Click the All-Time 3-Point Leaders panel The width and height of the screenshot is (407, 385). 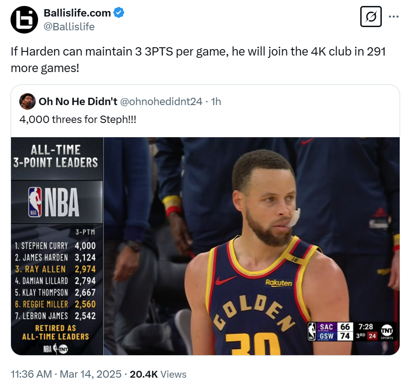pos(57,246)
